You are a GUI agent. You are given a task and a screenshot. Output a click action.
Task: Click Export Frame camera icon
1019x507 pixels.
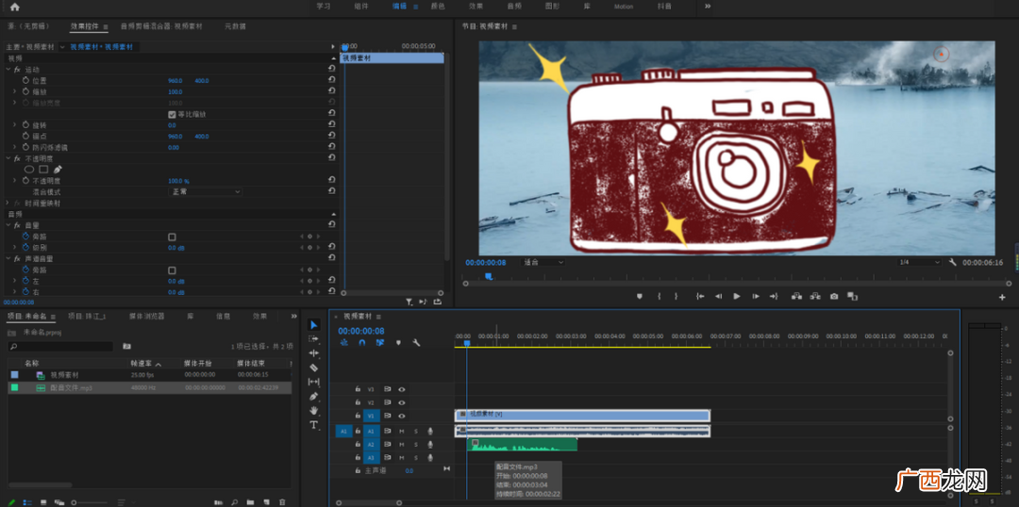pos(834,296)
